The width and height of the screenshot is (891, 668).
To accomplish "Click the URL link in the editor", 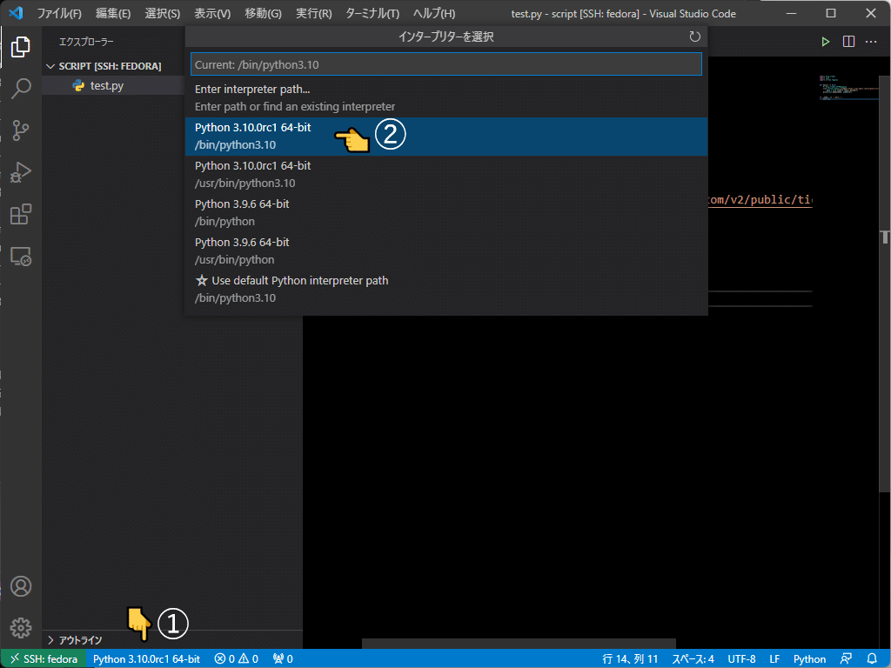I will click(x=760, y=200).
